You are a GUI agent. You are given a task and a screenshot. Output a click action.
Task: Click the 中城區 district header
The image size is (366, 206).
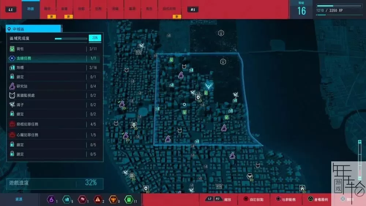33,29
